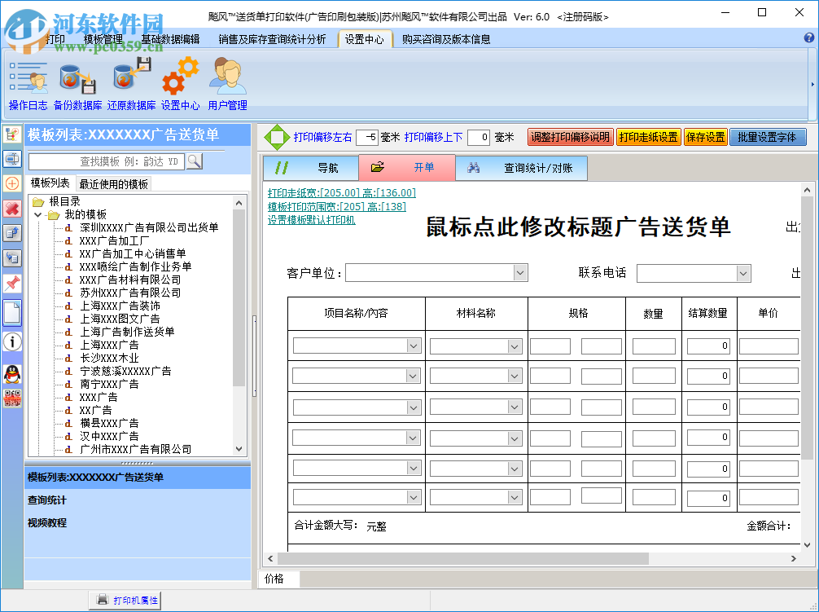The width and height of the screenshot is (819, 612).
Task: Open the 操作日志 operation log
Action: click(28, 84)
